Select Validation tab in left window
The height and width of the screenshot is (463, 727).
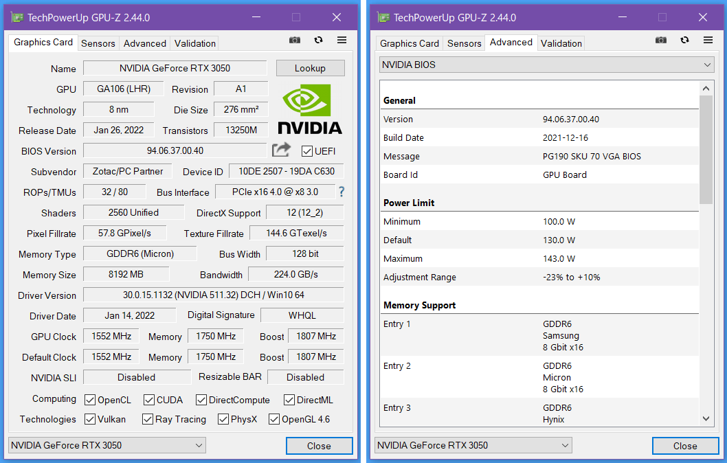(194, 43)
